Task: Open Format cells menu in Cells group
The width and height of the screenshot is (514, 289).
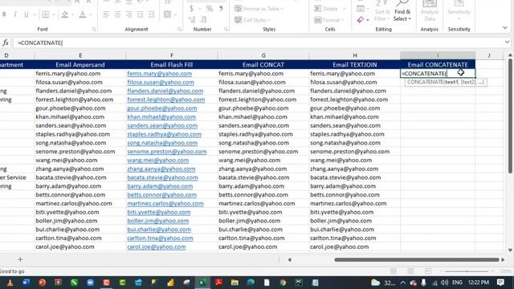Action: coord(329,20)
